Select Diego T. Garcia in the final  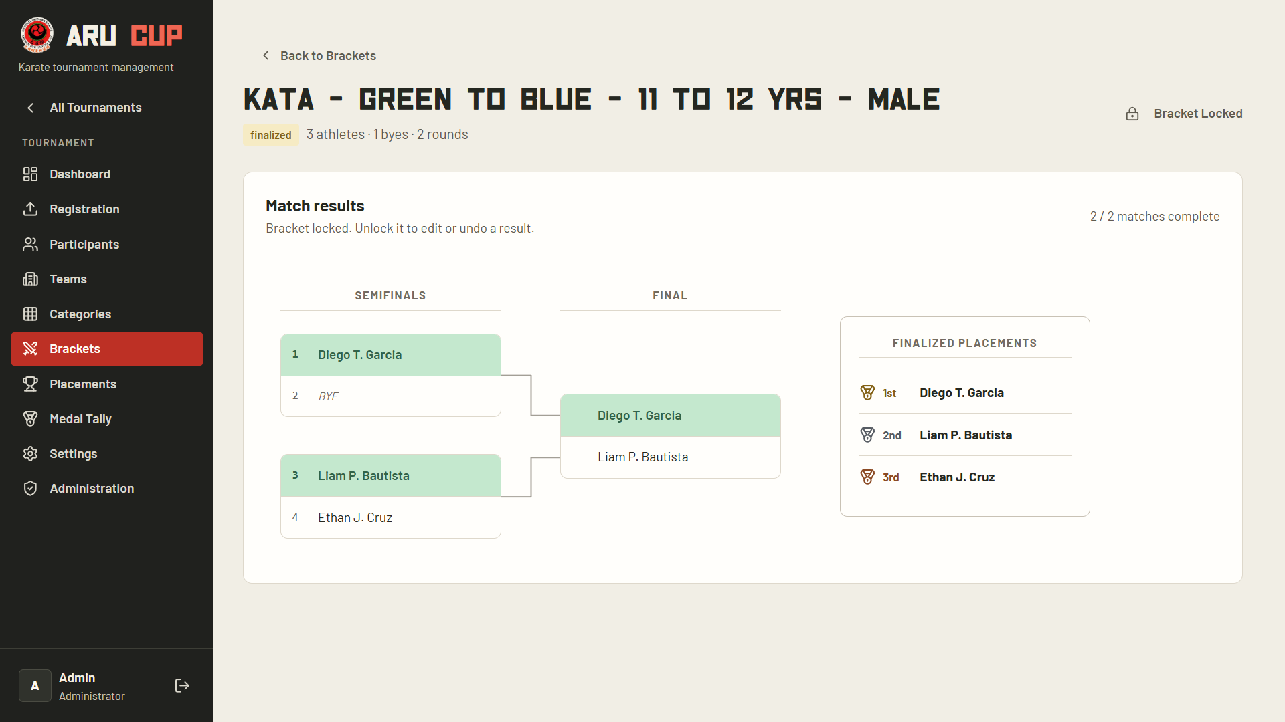pyautogui.click(x=671, y=416)
